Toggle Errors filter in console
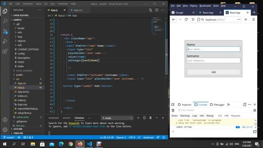 [x=174, y=116]
